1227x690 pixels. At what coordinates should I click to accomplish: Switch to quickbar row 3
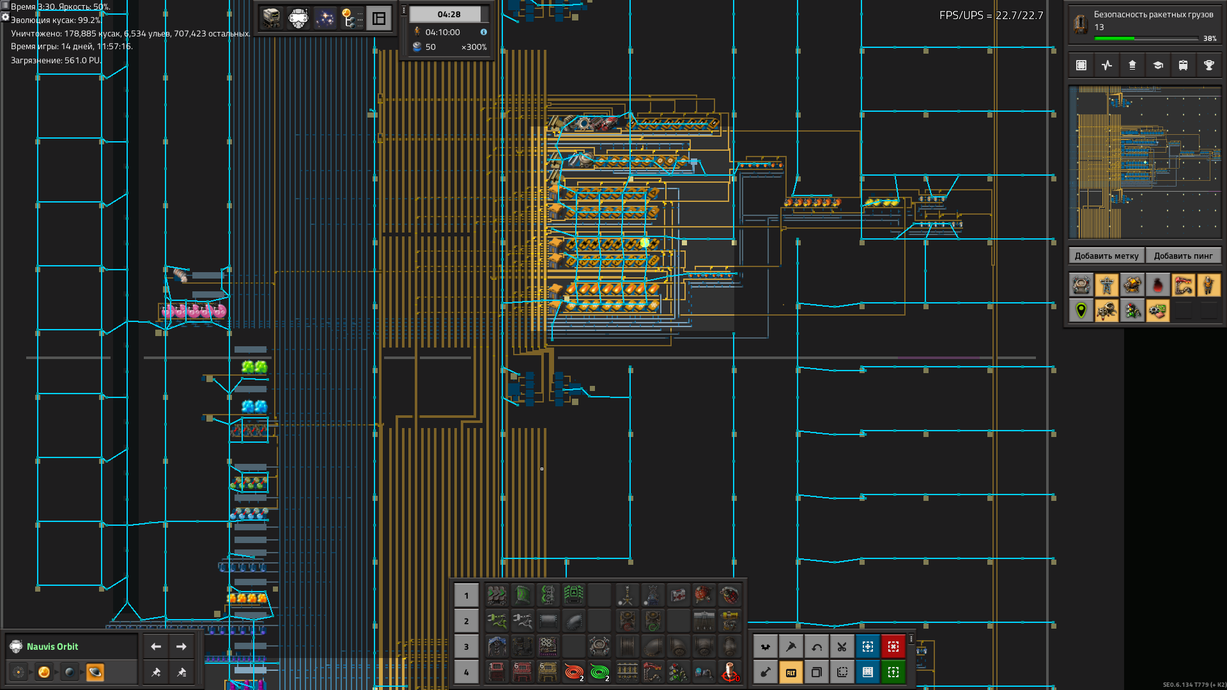(466, 647)
